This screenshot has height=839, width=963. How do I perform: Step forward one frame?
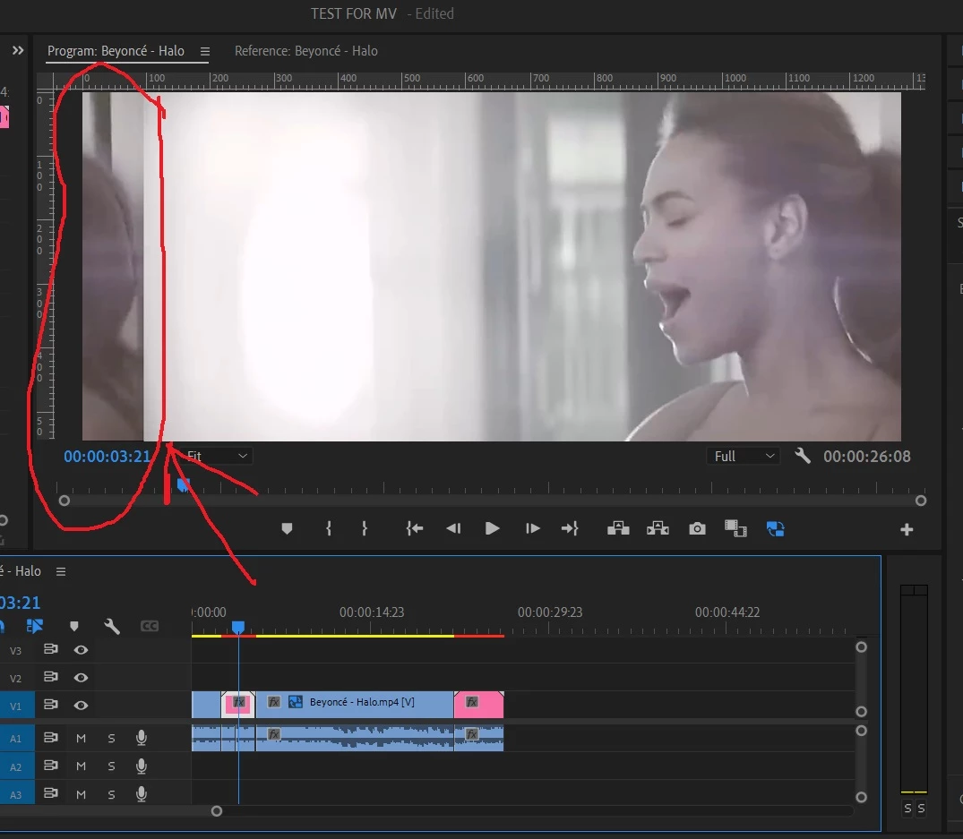tap(532, 528)
